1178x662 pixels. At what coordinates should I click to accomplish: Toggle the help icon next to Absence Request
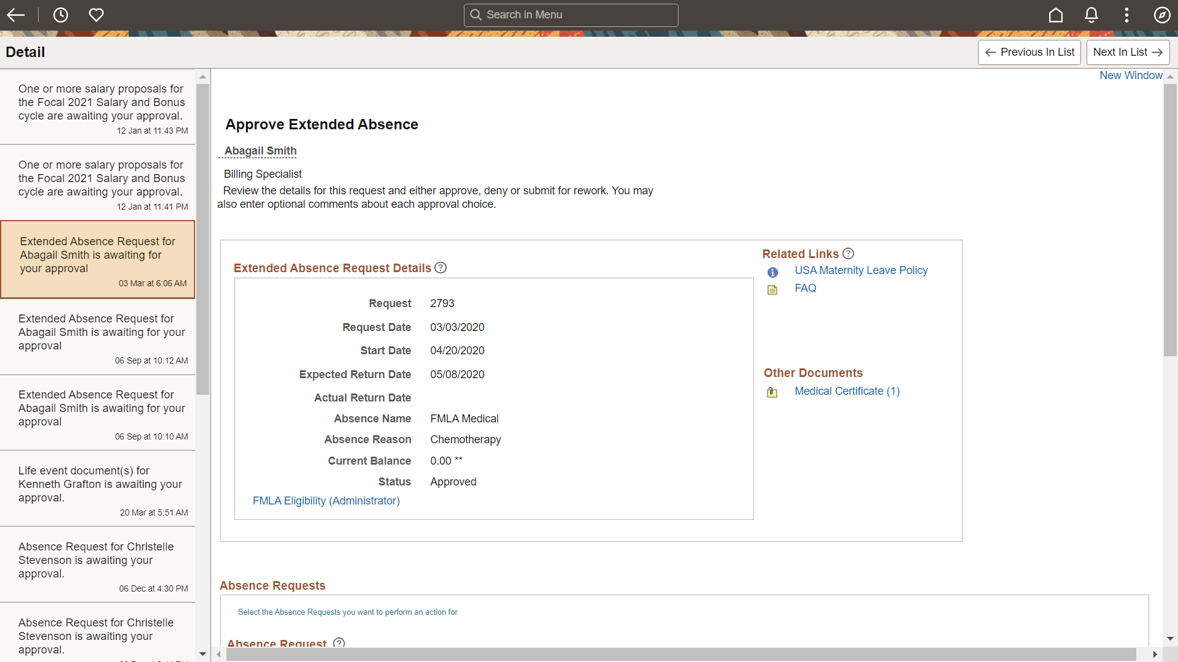[x=338, y=642]
